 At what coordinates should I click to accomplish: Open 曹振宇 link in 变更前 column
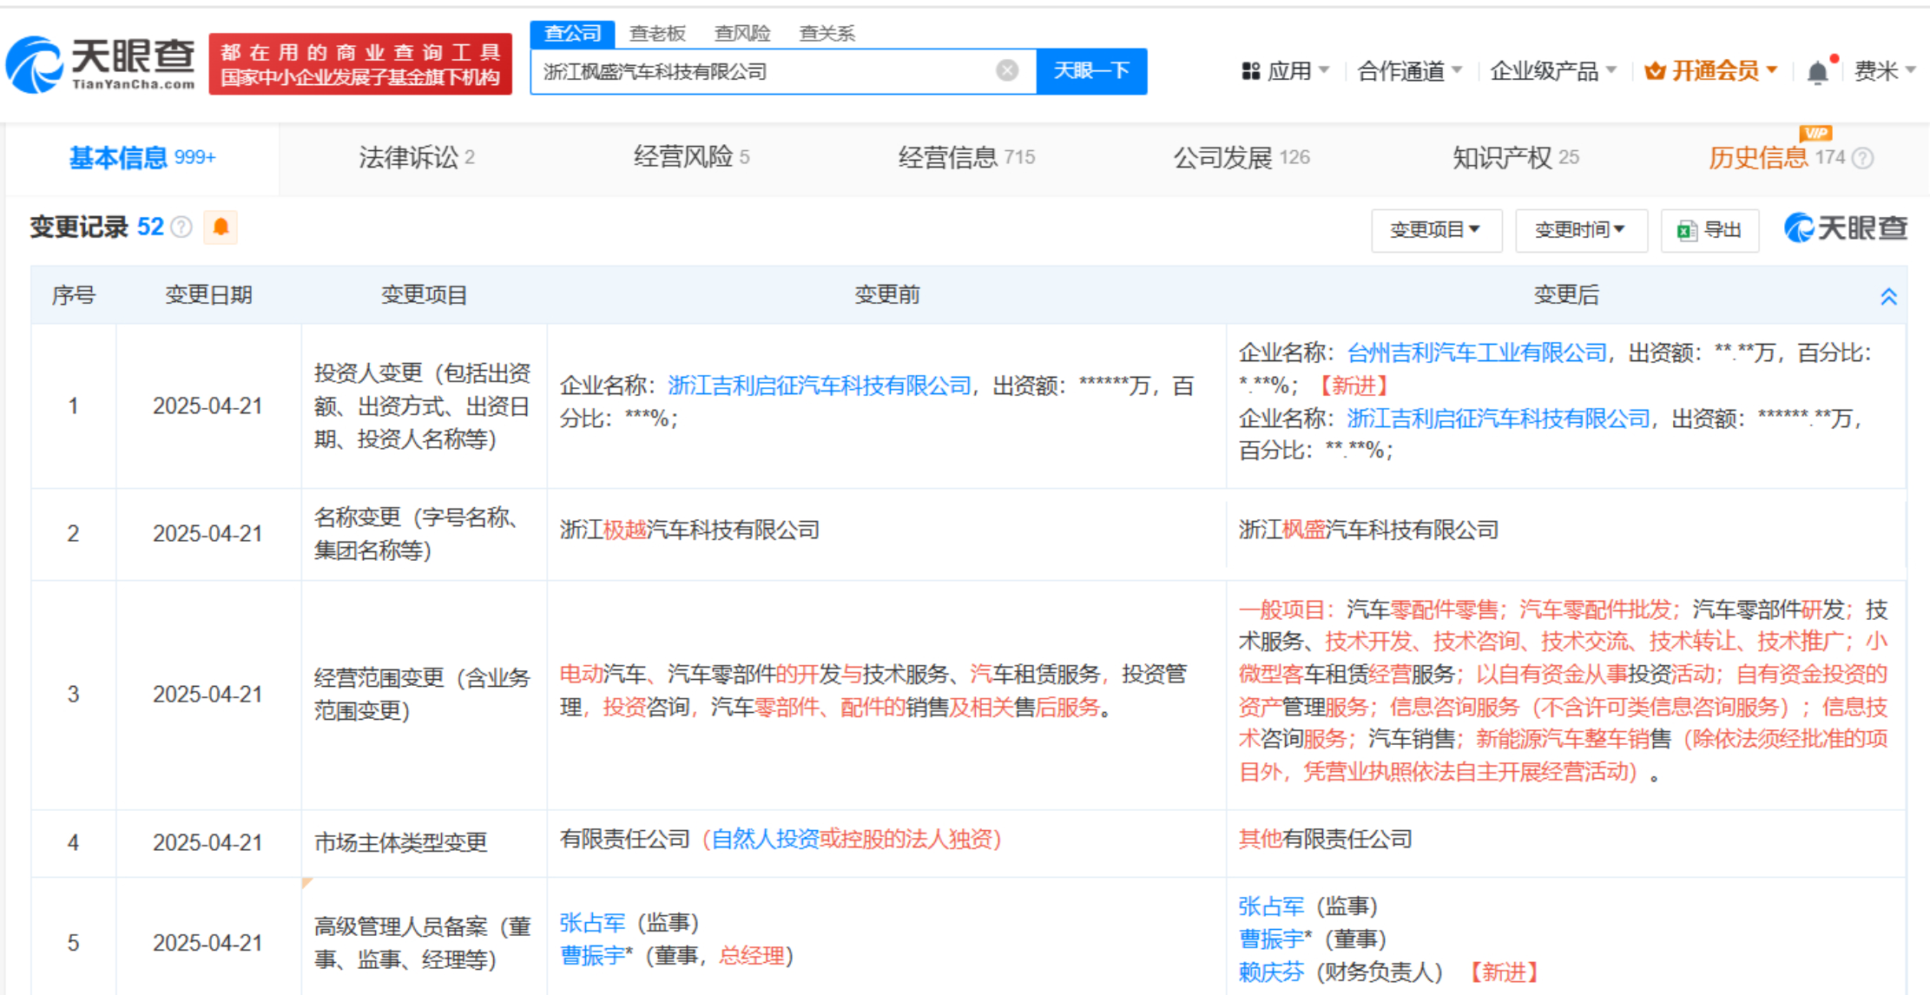point(592,956)
